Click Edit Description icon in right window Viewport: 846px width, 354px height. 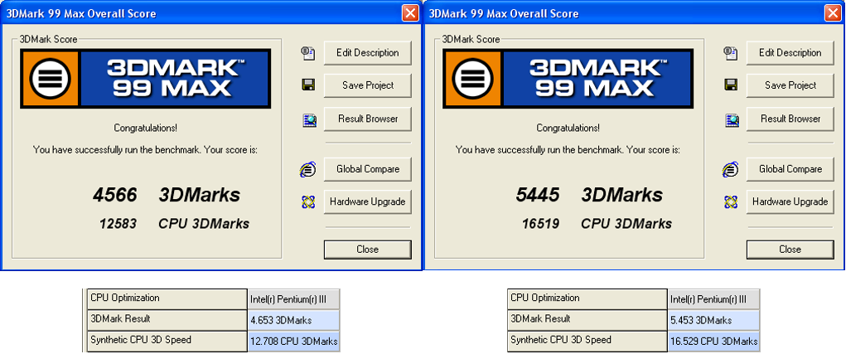731,53
